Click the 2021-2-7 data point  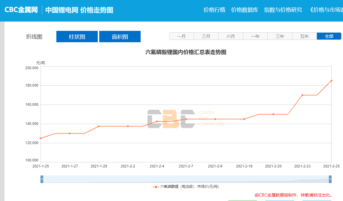[186, 119]
